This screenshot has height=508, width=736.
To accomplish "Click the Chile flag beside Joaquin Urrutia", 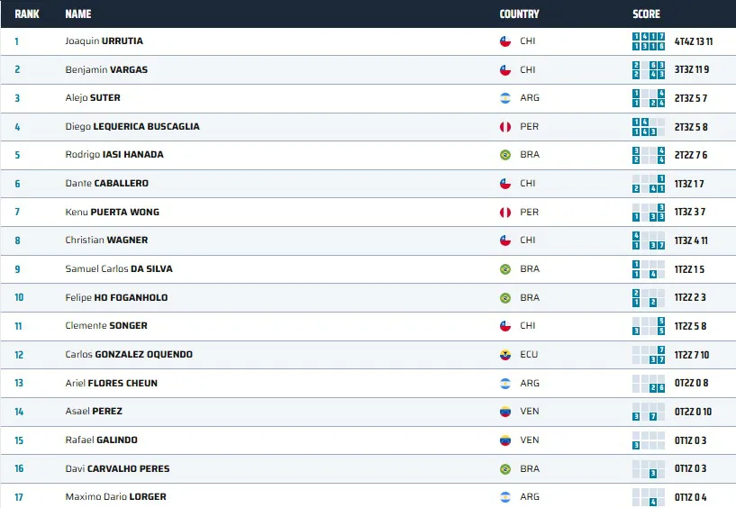I will point(505,41).
